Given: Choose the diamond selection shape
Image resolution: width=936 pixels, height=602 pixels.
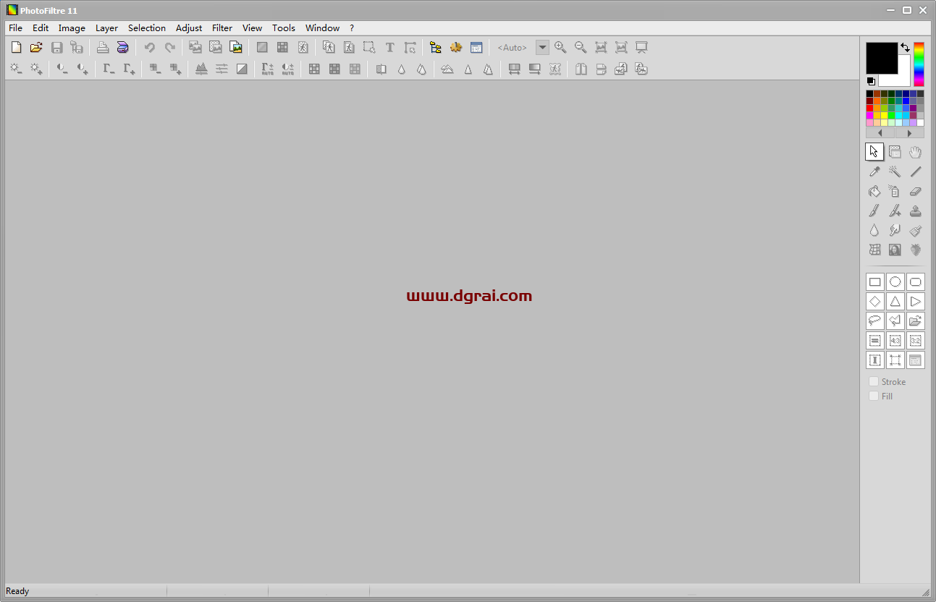Looking at the screenshot, I should pos(874,302).
